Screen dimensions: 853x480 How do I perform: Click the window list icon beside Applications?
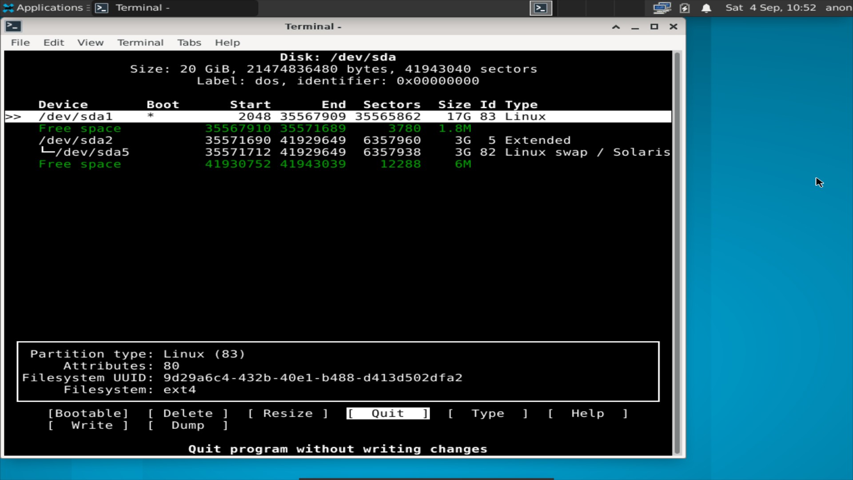(88, 8)
